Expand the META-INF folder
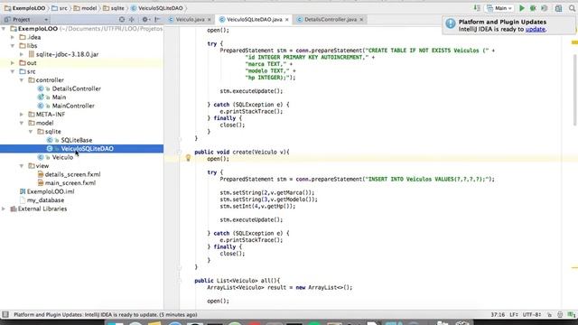The width and height of the screenshot is (578, 325). (22, 115)
